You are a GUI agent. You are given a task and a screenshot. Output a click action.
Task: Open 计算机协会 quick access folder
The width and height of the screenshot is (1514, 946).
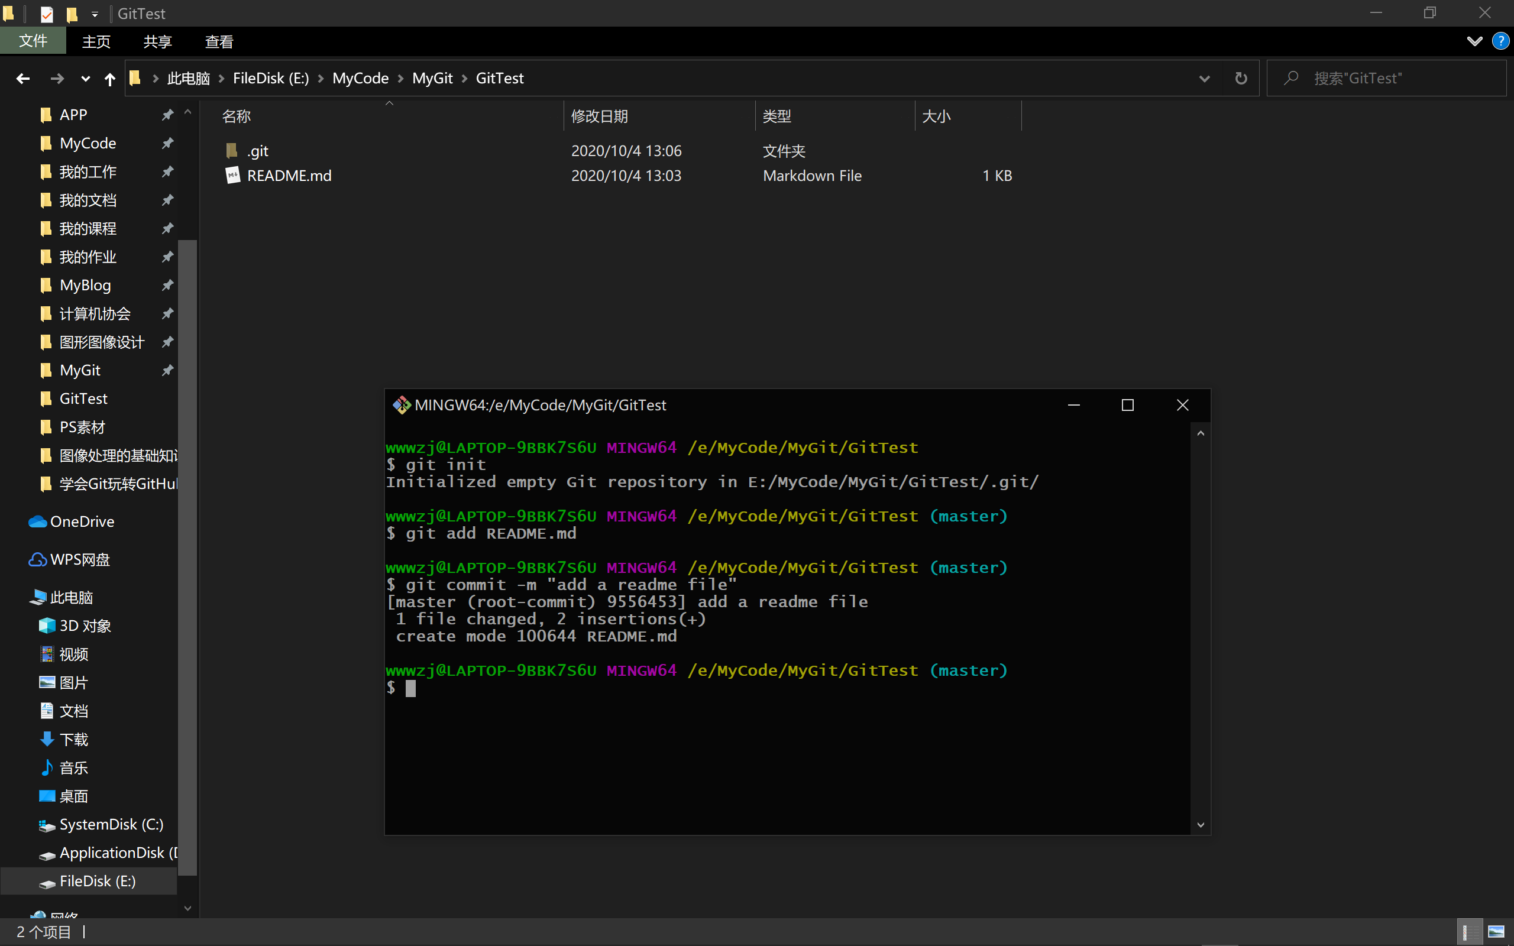[95, 313]
